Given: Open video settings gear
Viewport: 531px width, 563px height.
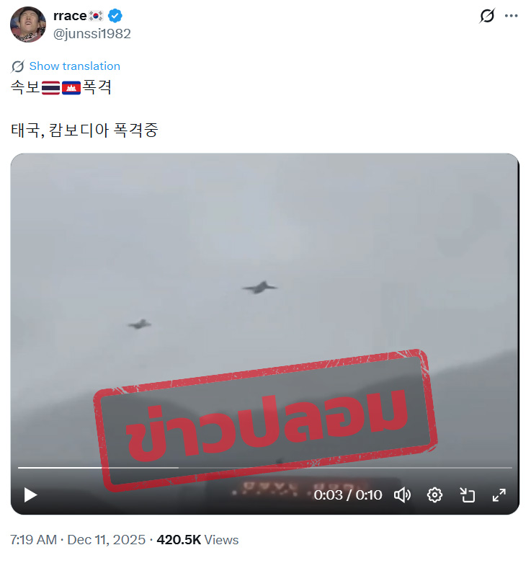Looking at the screenshot, I should coord(434,495).
